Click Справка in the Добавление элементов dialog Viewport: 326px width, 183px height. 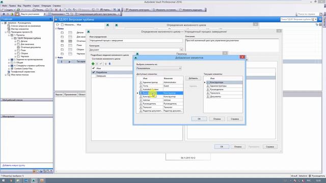tap(235, 119)
